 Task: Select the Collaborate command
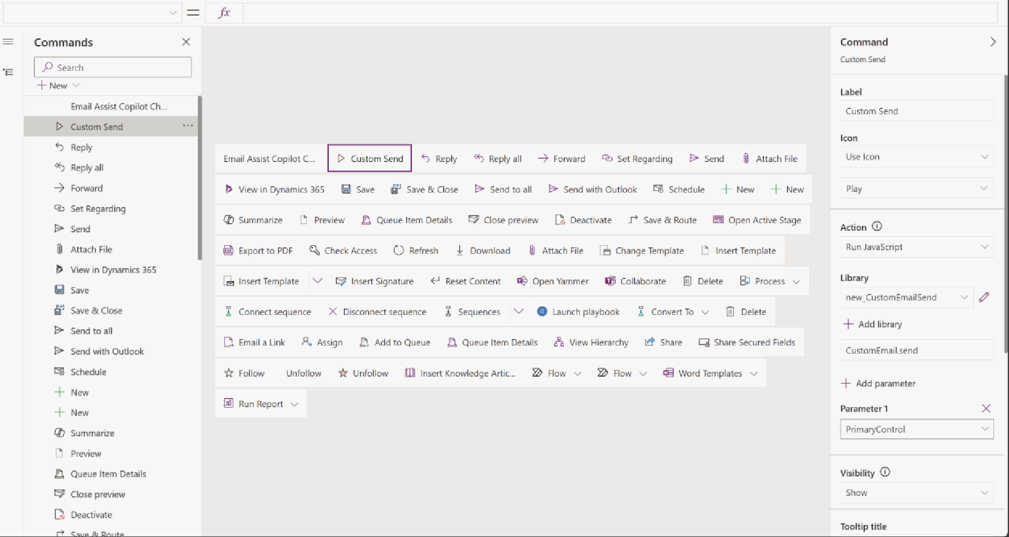(x=635, y=281)
